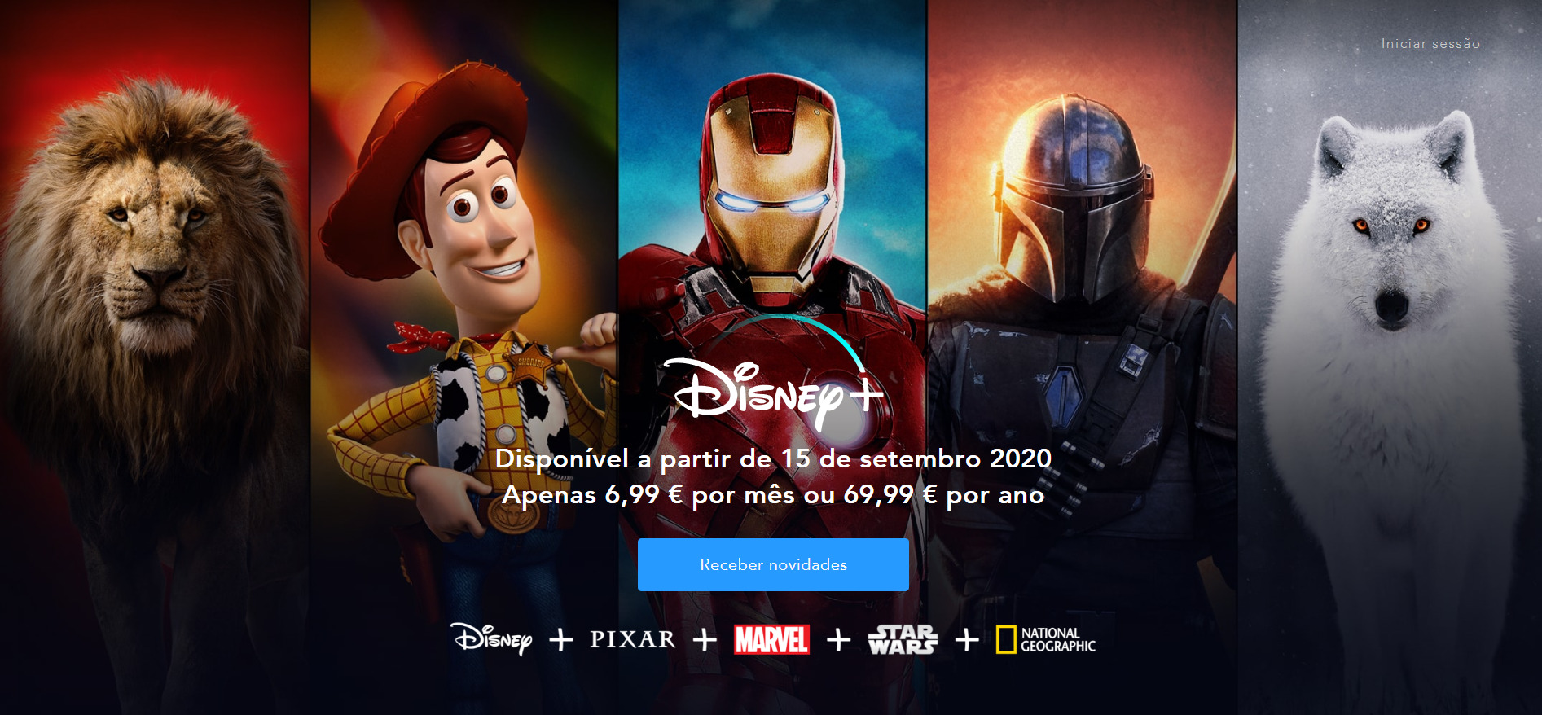1542x715 pixels.
Task: Click the yellow National Geographic rectangle frame
Action: point(1006,640)
